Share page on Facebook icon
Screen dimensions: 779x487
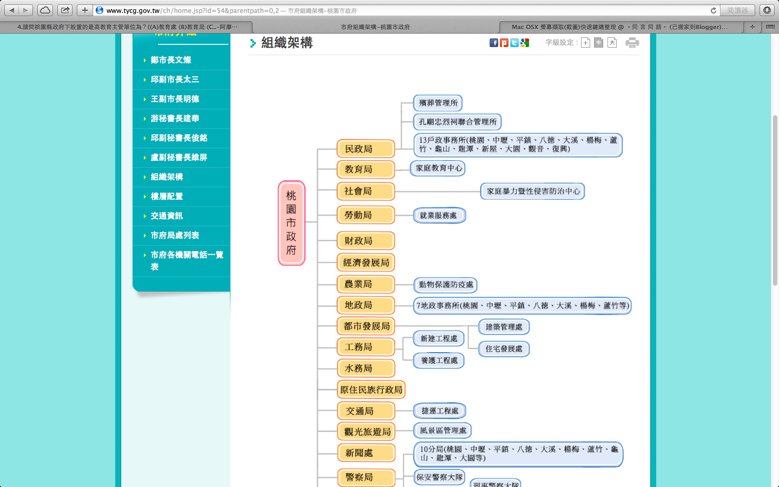pos(493,43)
